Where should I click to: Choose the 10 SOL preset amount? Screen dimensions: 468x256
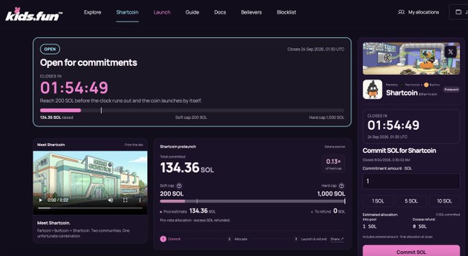pyautogui.click(x=445, y=201)
